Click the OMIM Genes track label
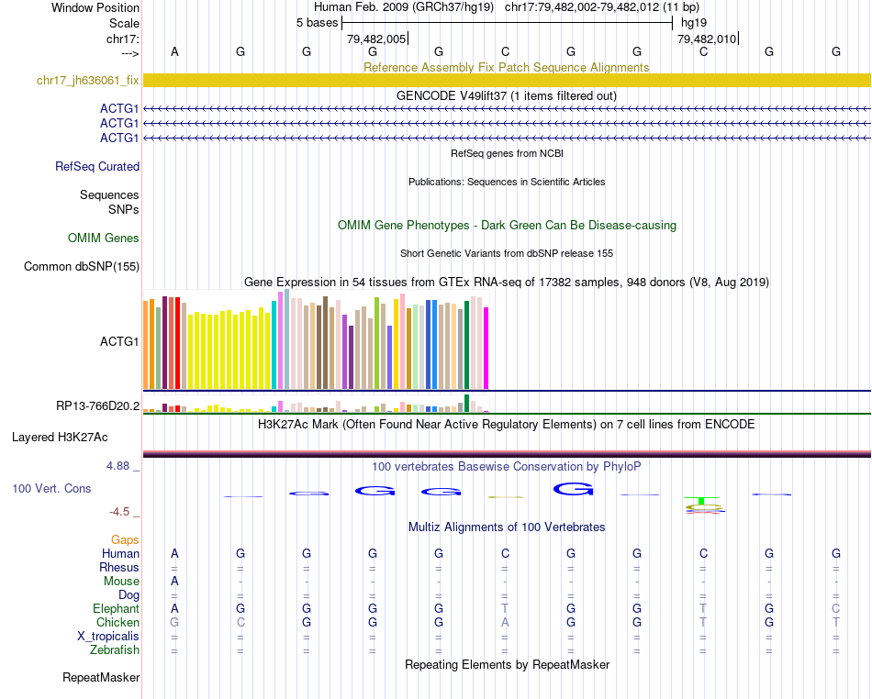 pyautogui.click(x=103, y=239)
